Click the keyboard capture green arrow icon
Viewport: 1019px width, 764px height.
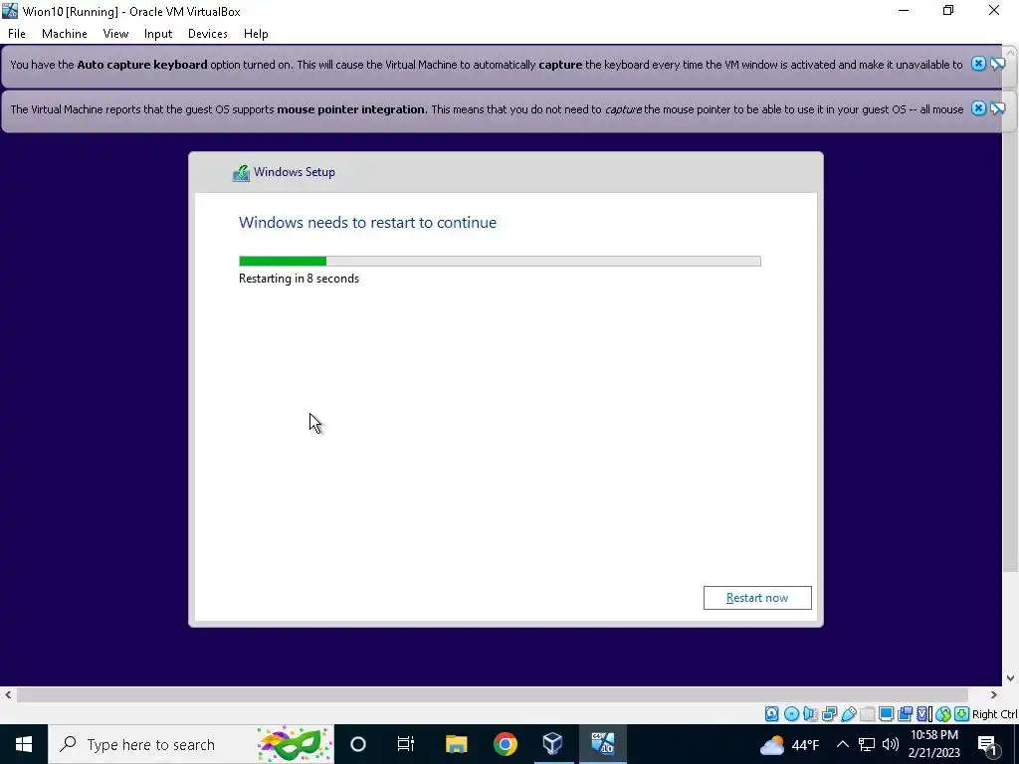click(962, 714)
